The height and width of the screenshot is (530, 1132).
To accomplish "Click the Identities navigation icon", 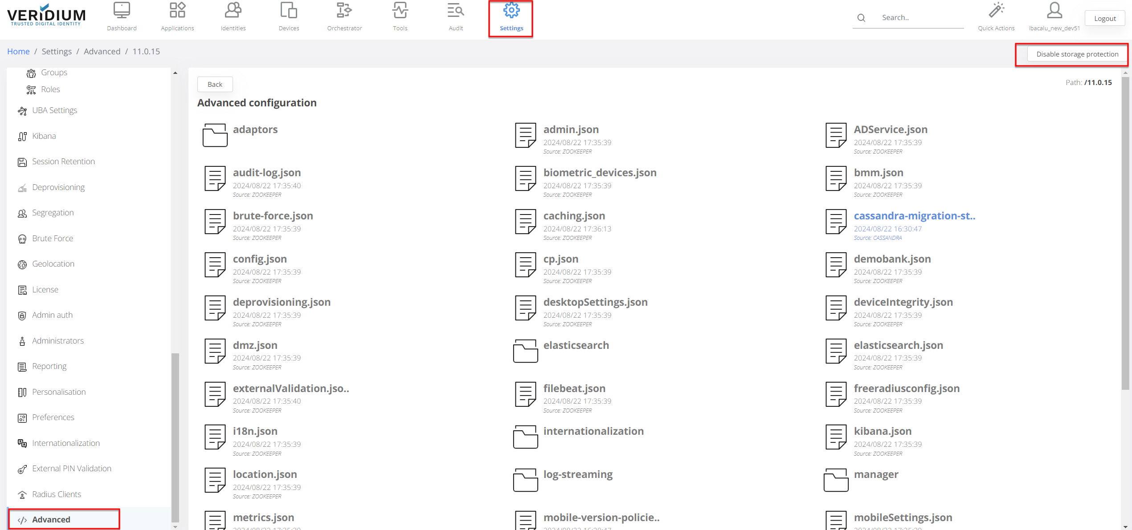I will point(233,11).
